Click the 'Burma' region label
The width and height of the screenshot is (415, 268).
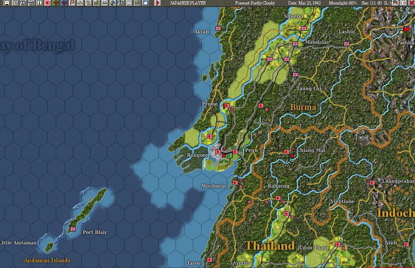point(303,107)
